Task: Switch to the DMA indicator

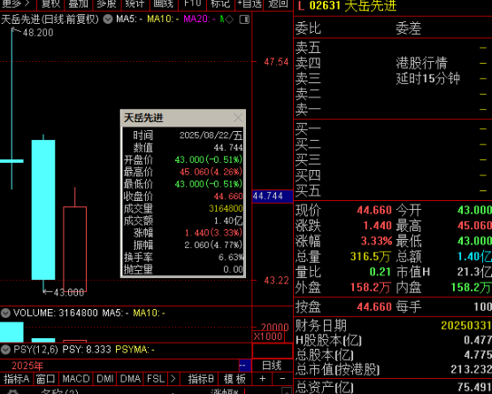Action: 130,379
